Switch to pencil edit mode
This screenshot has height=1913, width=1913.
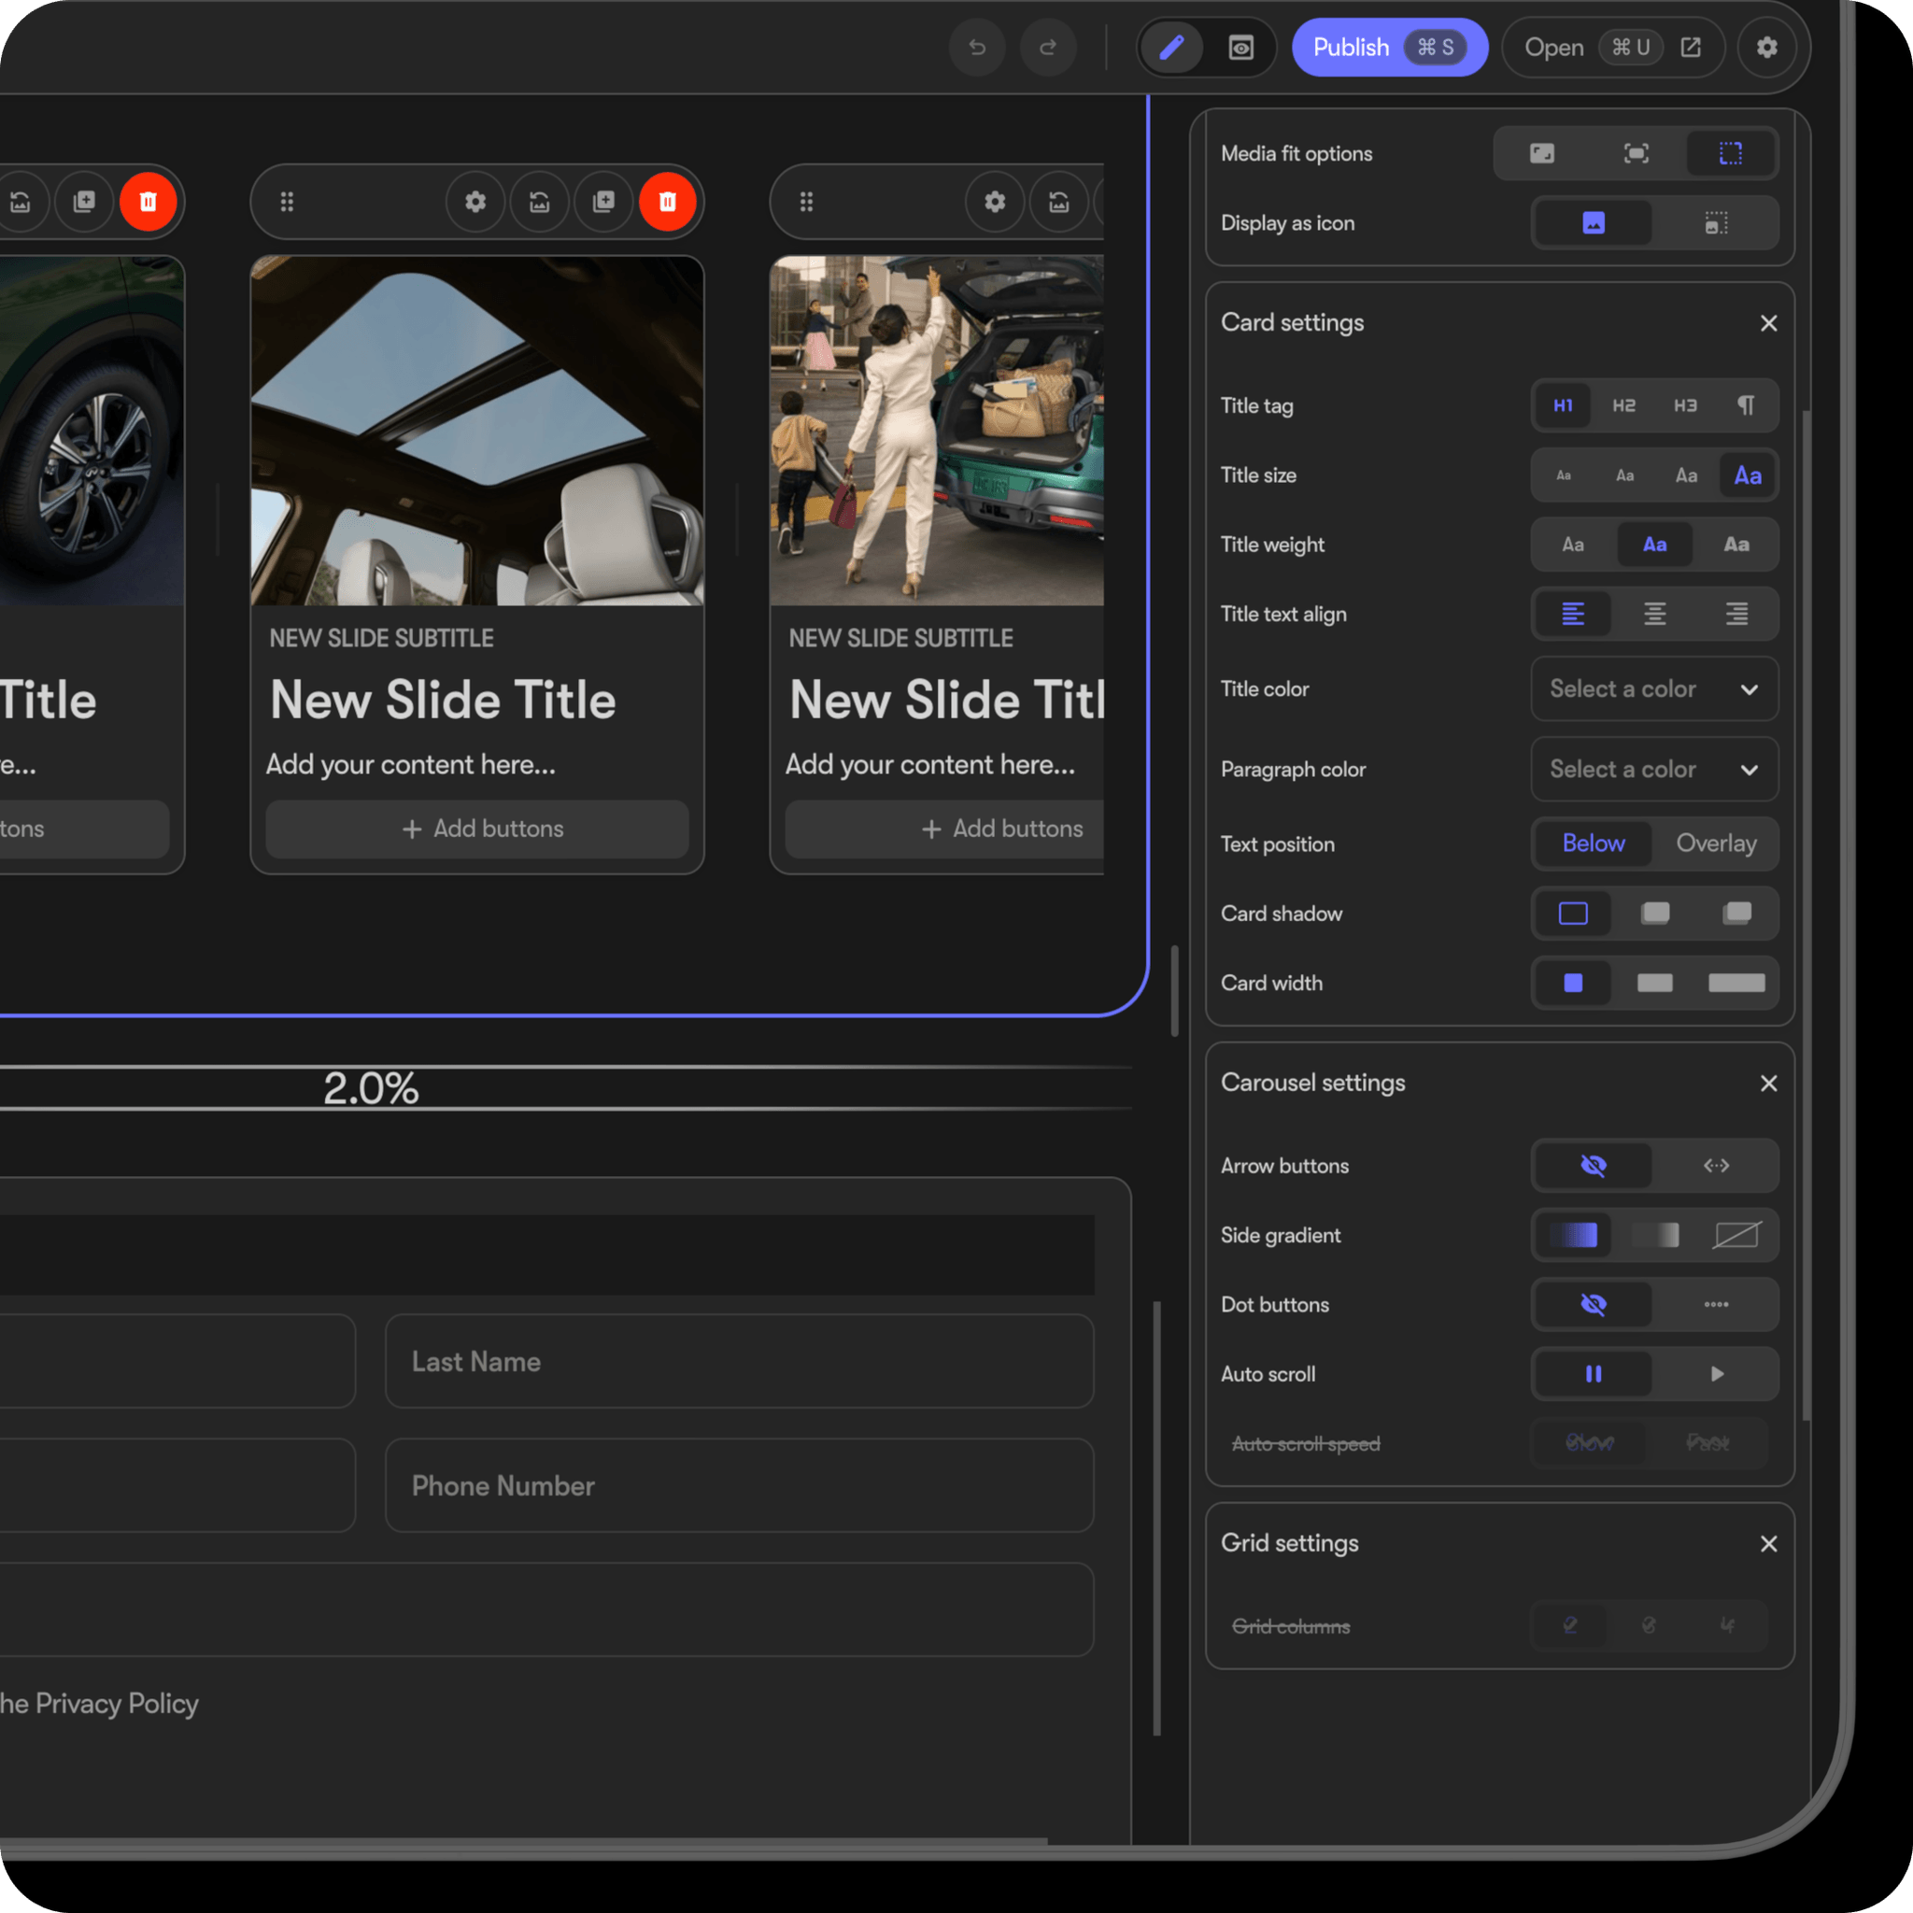click(x=1171, y=48)
